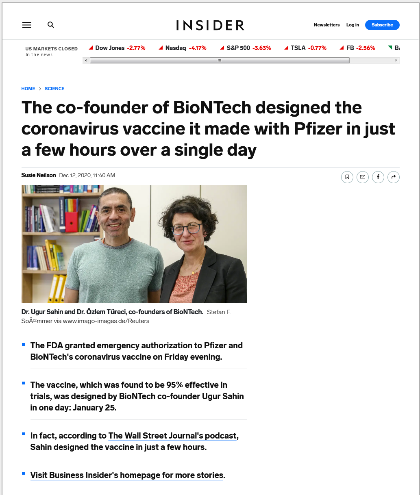This screenshot has height=495, width=420.
Task: Share article on Facebook icon
Action: pos(378,177)
